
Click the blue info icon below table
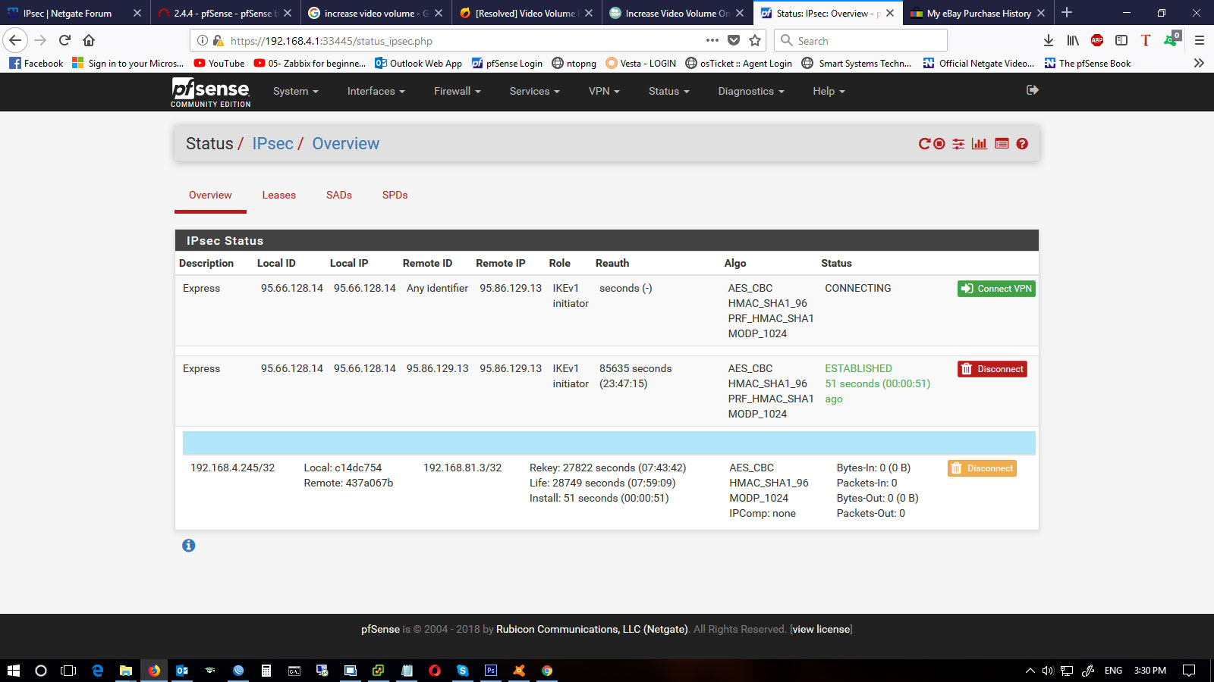click(189, 546)
